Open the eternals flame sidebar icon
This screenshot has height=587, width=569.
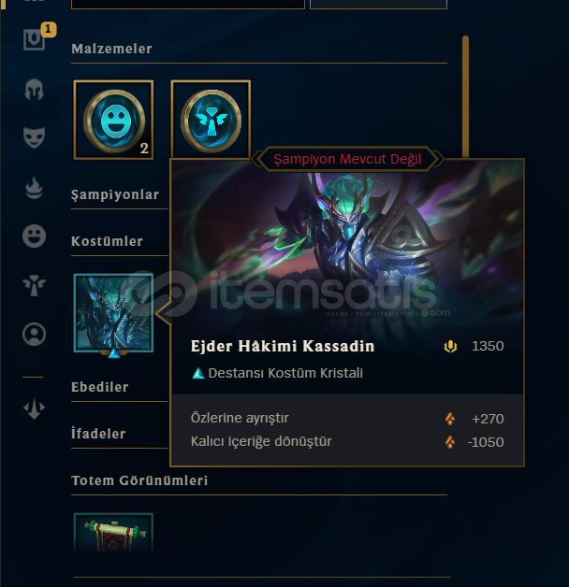tap(34, 188)
